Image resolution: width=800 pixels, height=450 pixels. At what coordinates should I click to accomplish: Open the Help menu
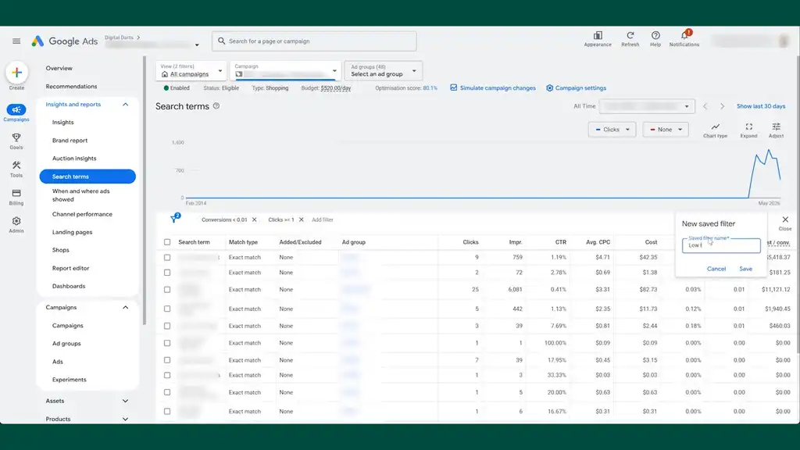[x=655, y=39]
